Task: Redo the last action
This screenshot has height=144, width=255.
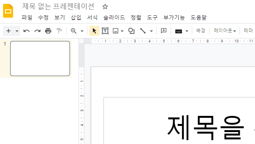Action: [37, 31]
